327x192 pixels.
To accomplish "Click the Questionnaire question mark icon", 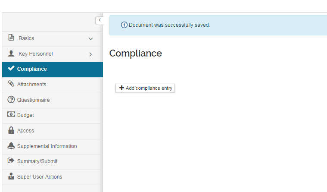I will point(11,99).
